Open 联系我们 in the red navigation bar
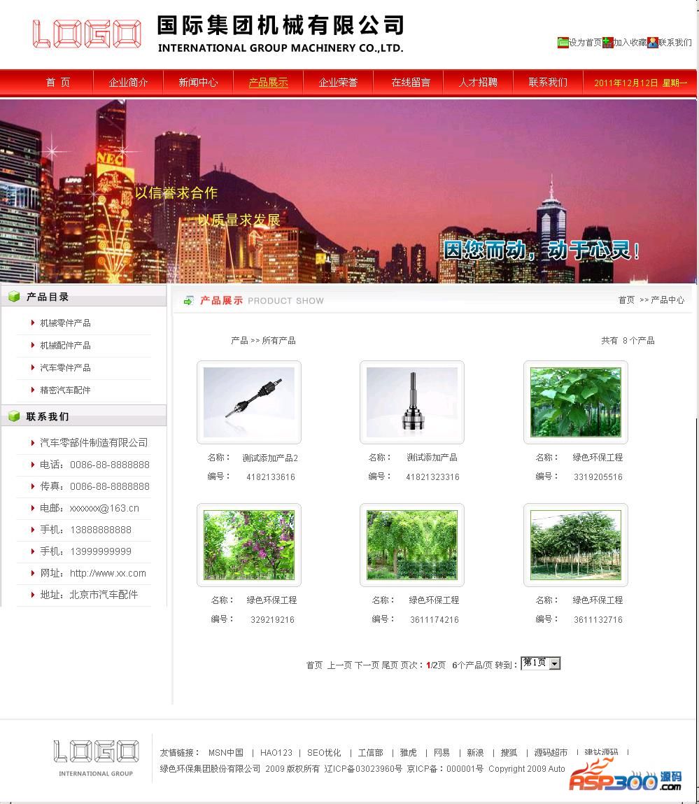 tap(548, 82)
